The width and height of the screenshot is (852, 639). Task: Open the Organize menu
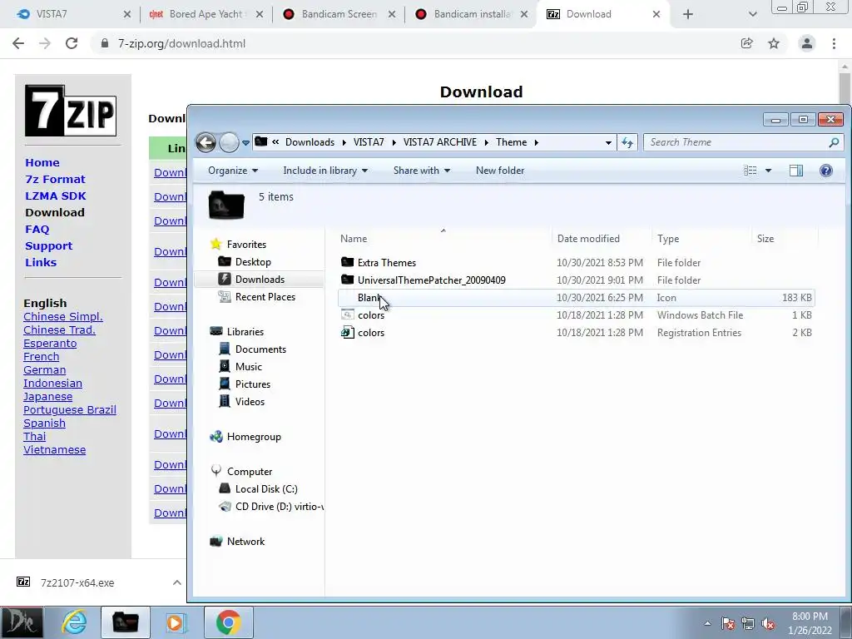[x=233, y=171]
